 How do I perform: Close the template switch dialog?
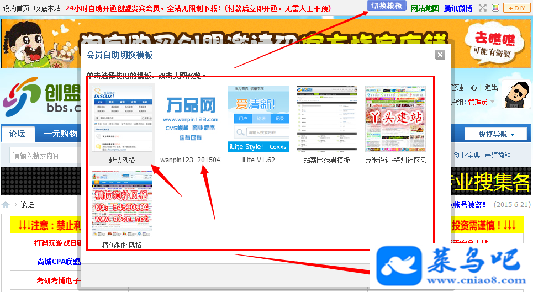[440, 55]
